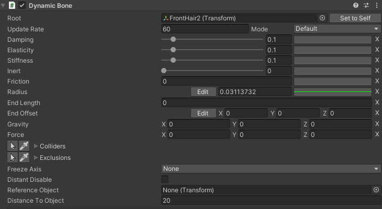
Task: Click the Dynamic Bone script icon
Action: tap(12, 5)
